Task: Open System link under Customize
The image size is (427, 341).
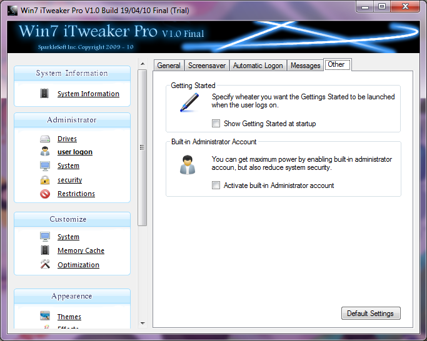Action: point(68,237)
